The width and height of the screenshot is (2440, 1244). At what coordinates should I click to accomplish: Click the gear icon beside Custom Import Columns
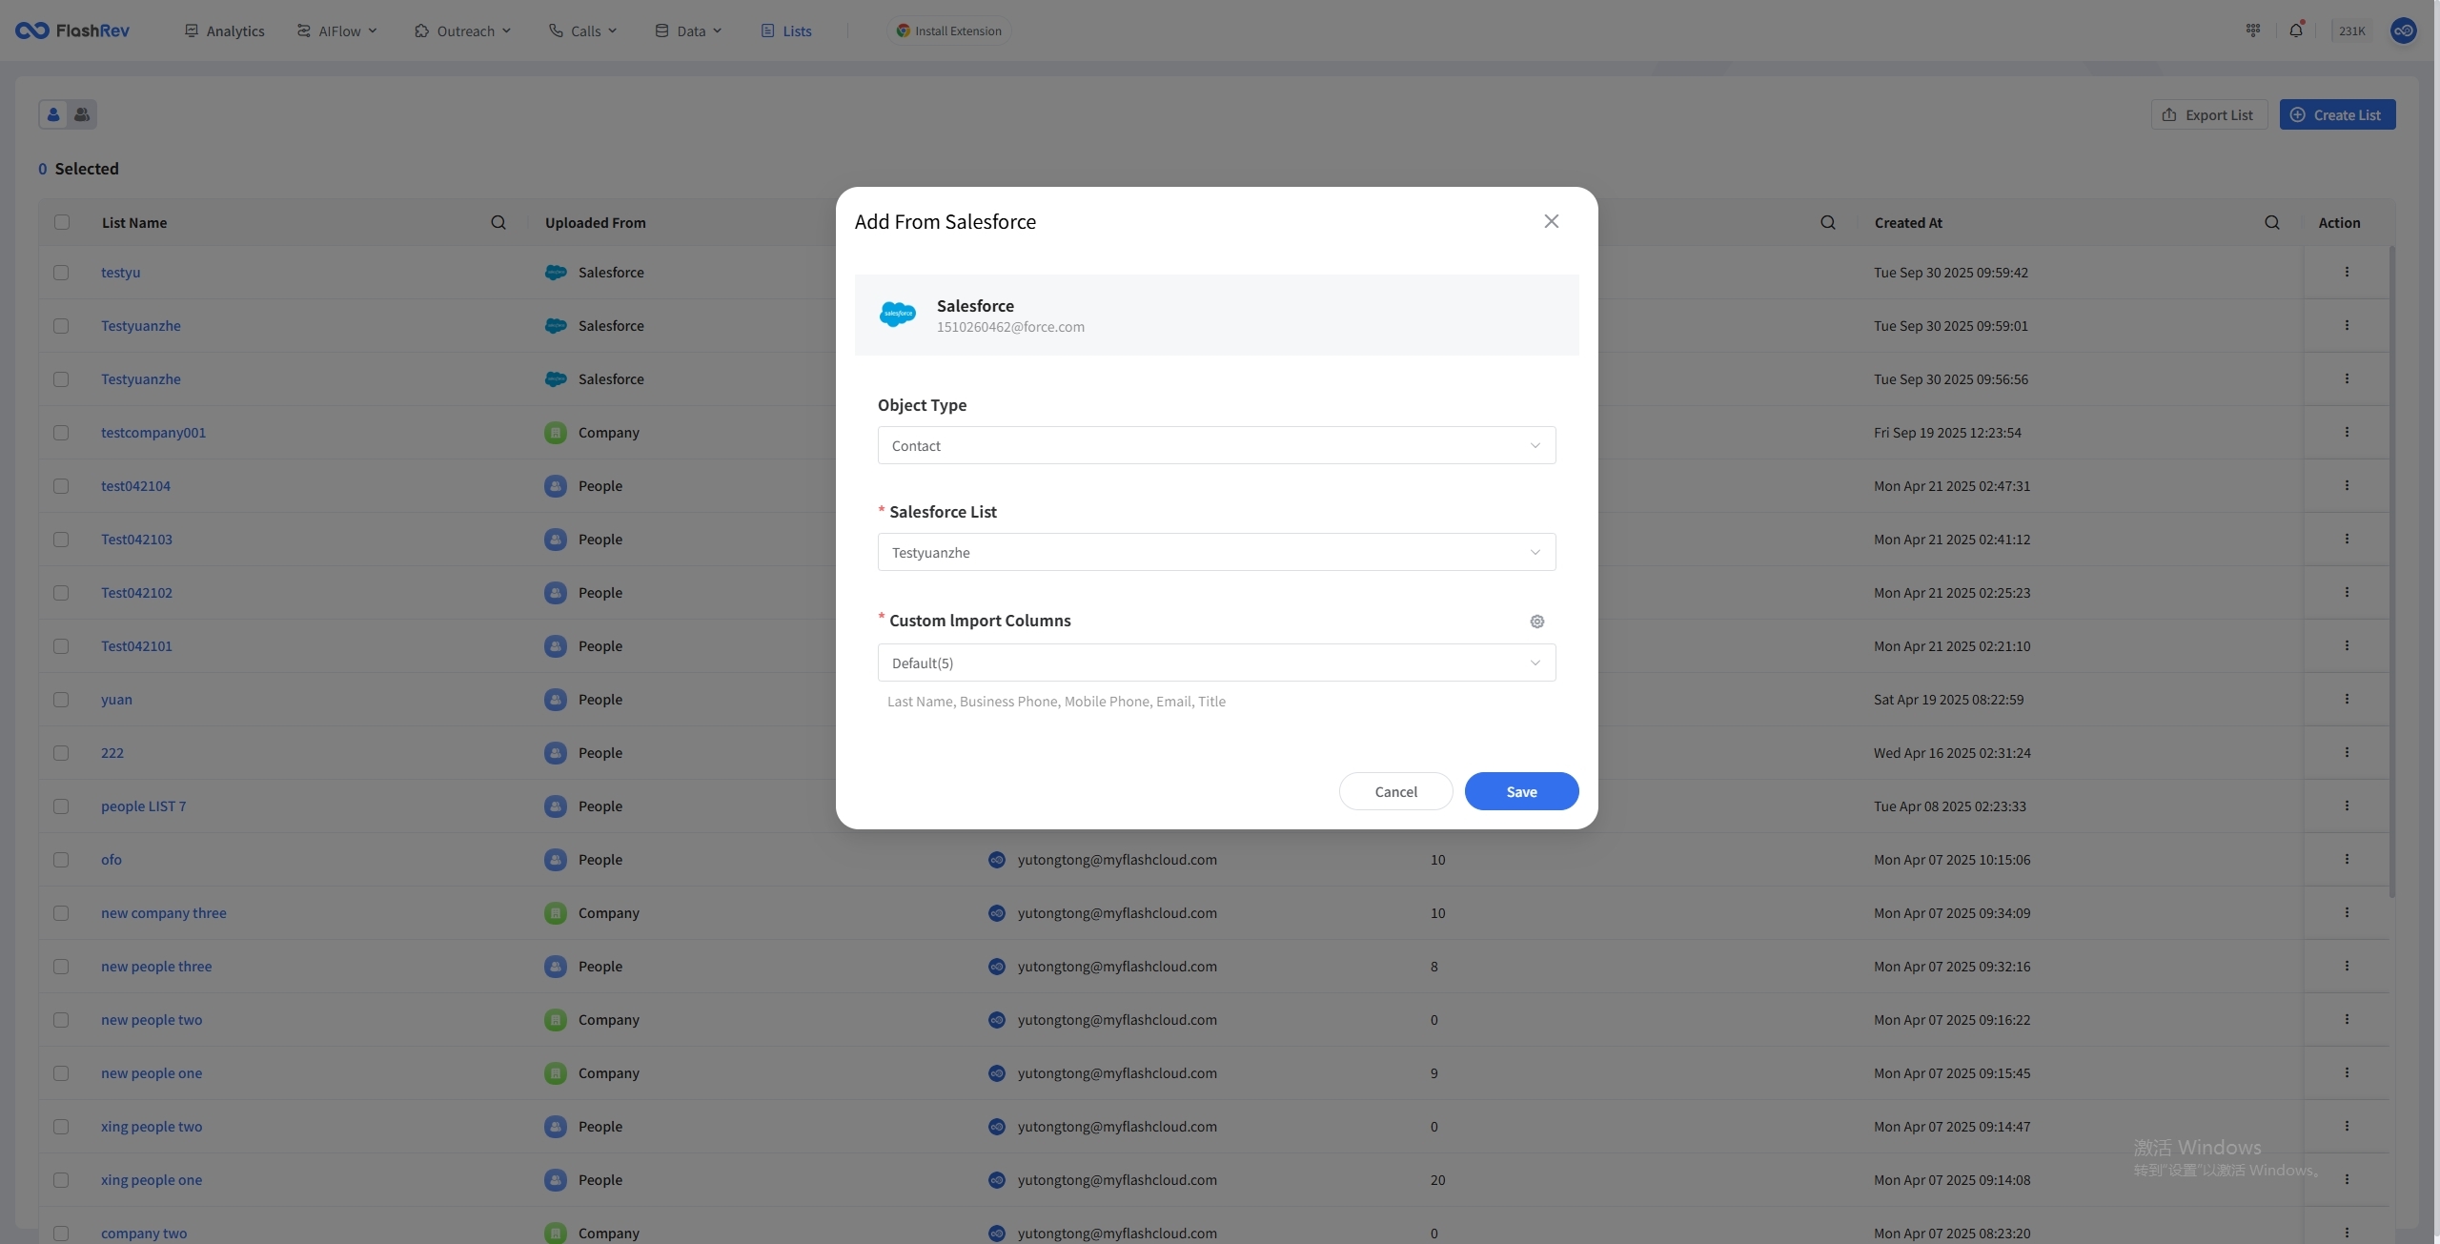pyautogui.click(x=1536, y=622)
